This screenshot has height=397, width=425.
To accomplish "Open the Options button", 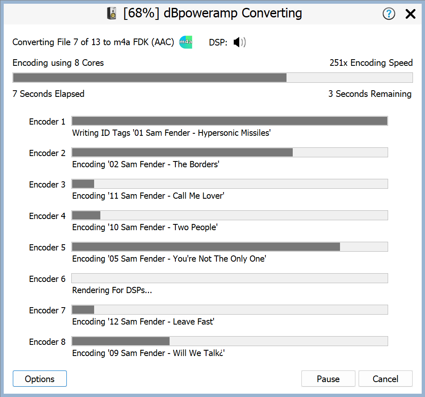I will click(x=40, y=379).
